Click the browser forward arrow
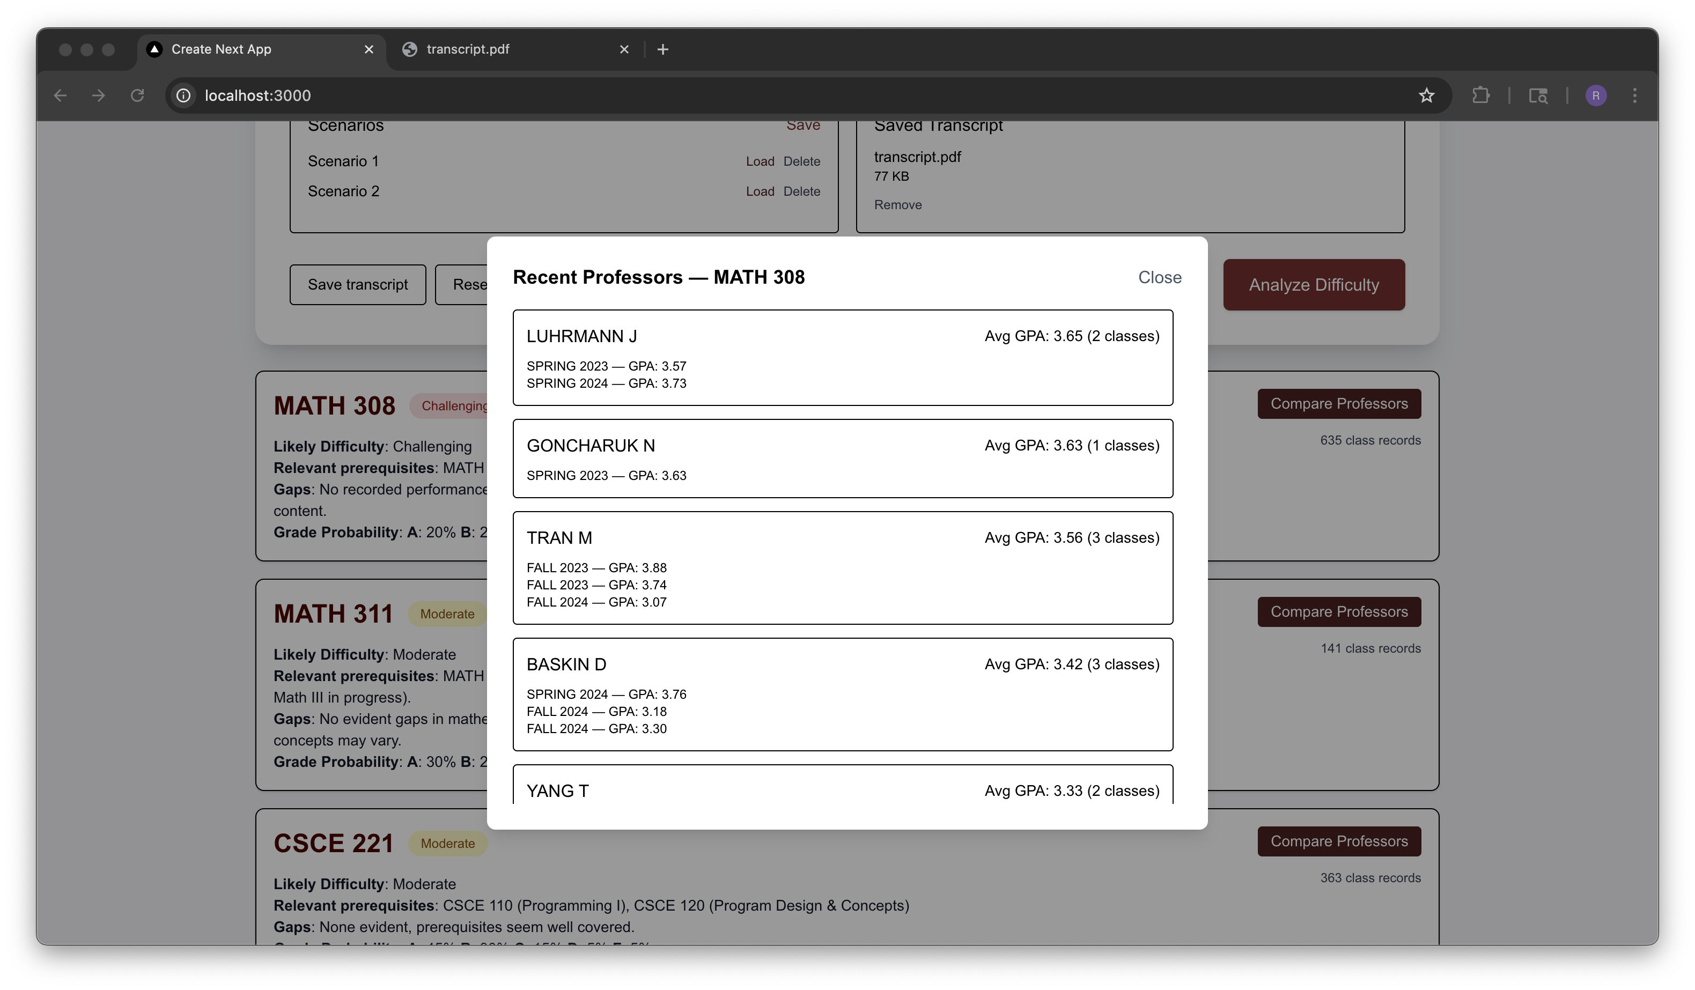The width and height of the screenshot is (1695, 990). pyautogui.click(x=99, y=95)
